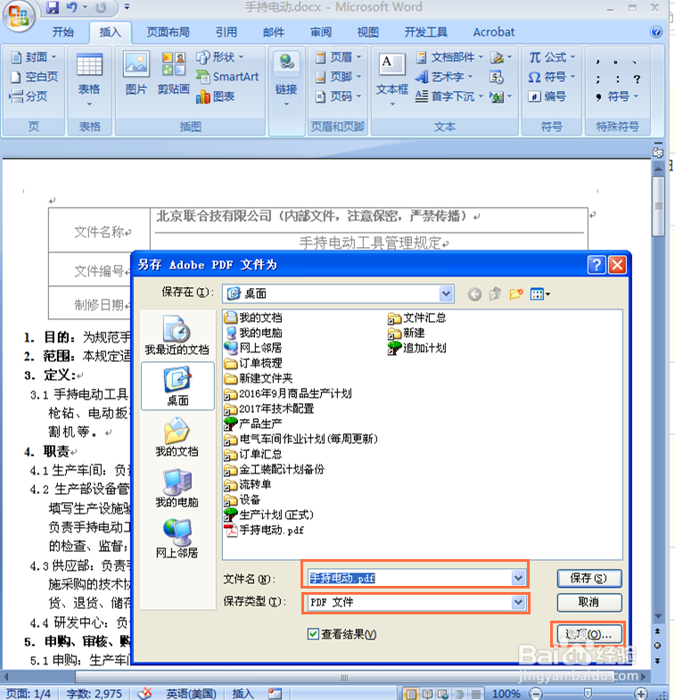Screen dimensions: 675x700
Task: Create a new folder in save dialog
Action: point(516,293)
